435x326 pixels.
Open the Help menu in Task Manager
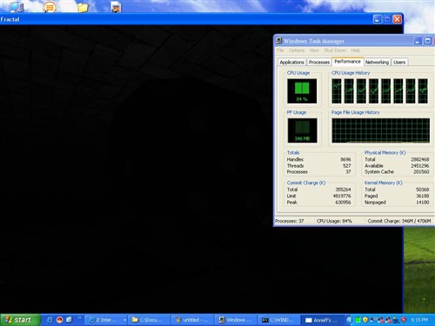(356, 50)
